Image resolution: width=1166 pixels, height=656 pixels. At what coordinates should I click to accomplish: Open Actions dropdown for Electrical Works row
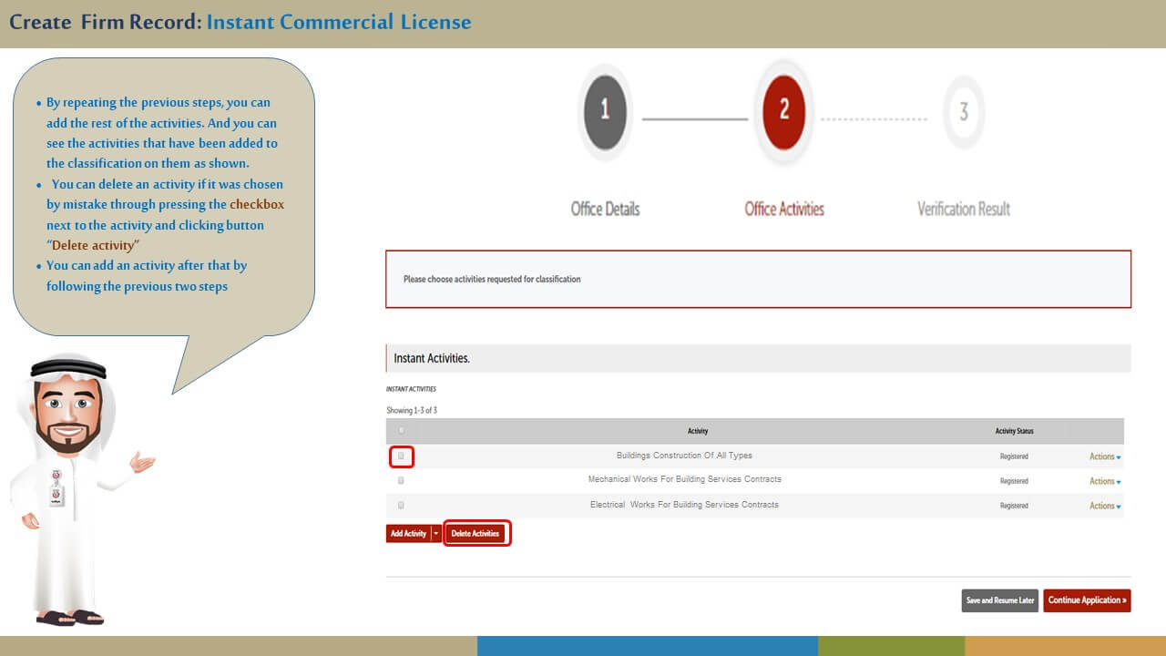(1104, 506)
